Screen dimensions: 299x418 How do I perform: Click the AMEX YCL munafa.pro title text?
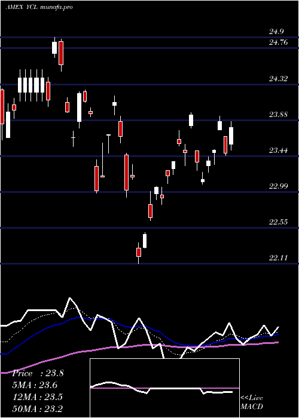point(39,7)
